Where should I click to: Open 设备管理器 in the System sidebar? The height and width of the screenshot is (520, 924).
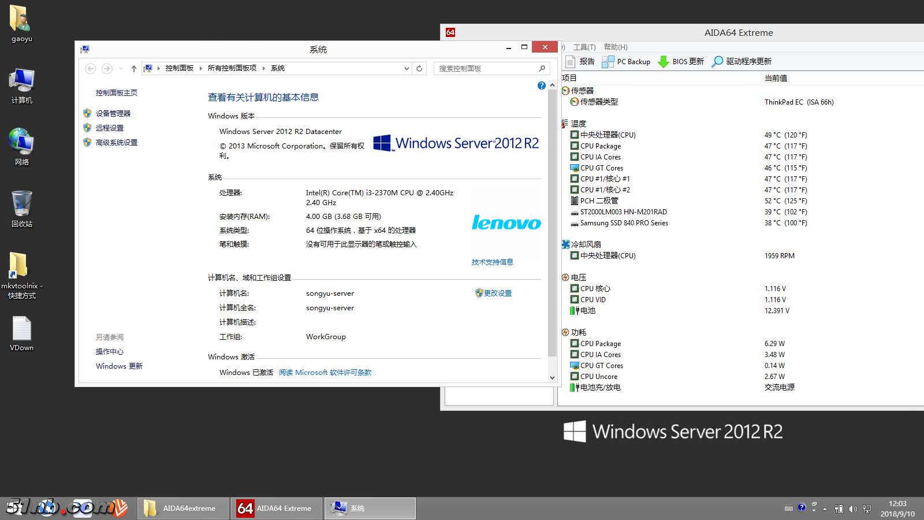113,113
